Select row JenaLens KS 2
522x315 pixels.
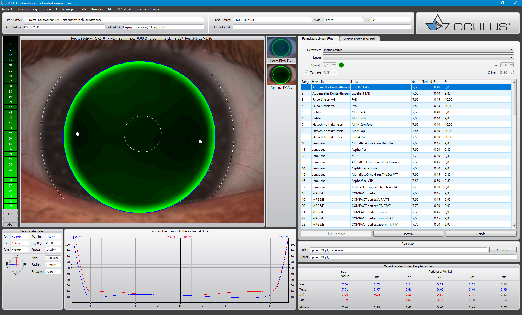(x=406, y=156)
